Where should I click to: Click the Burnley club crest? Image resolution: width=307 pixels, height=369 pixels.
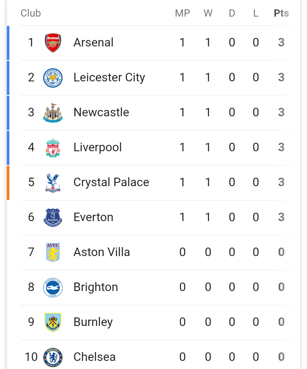[53, 322]
